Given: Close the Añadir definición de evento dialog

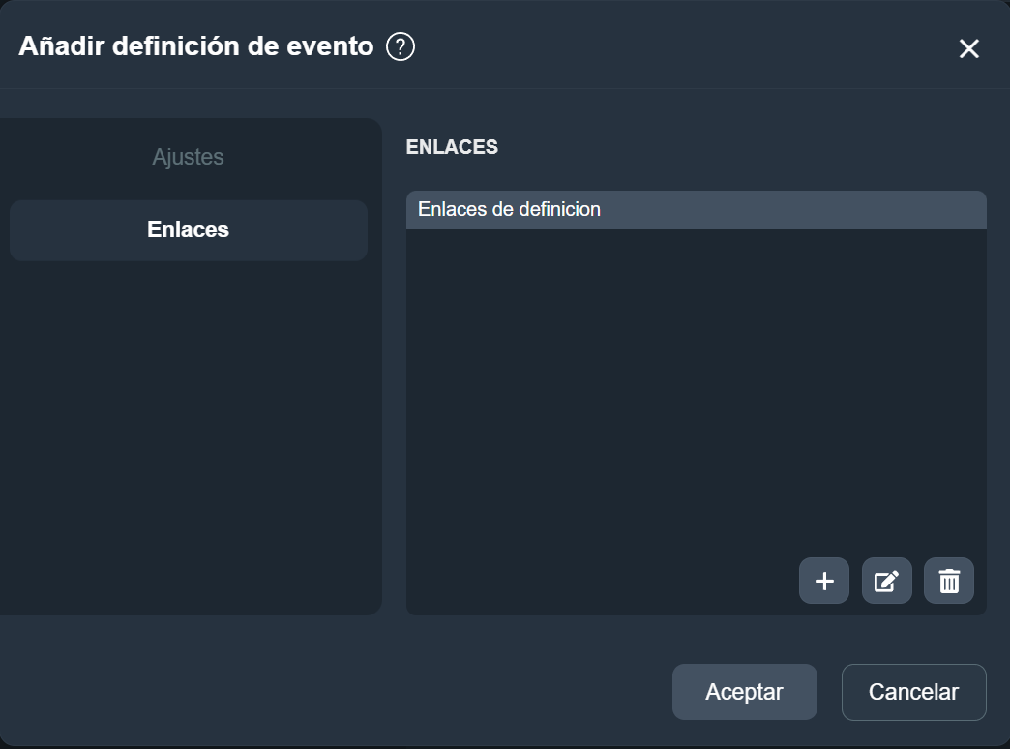Looking at the screenshot, I should (968, 48).
